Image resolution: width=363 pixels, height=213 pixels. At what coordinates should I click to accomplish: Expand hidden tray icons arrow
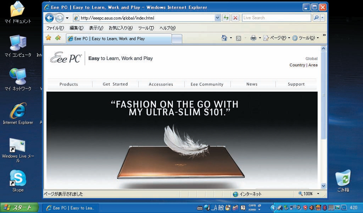[273, 208]
